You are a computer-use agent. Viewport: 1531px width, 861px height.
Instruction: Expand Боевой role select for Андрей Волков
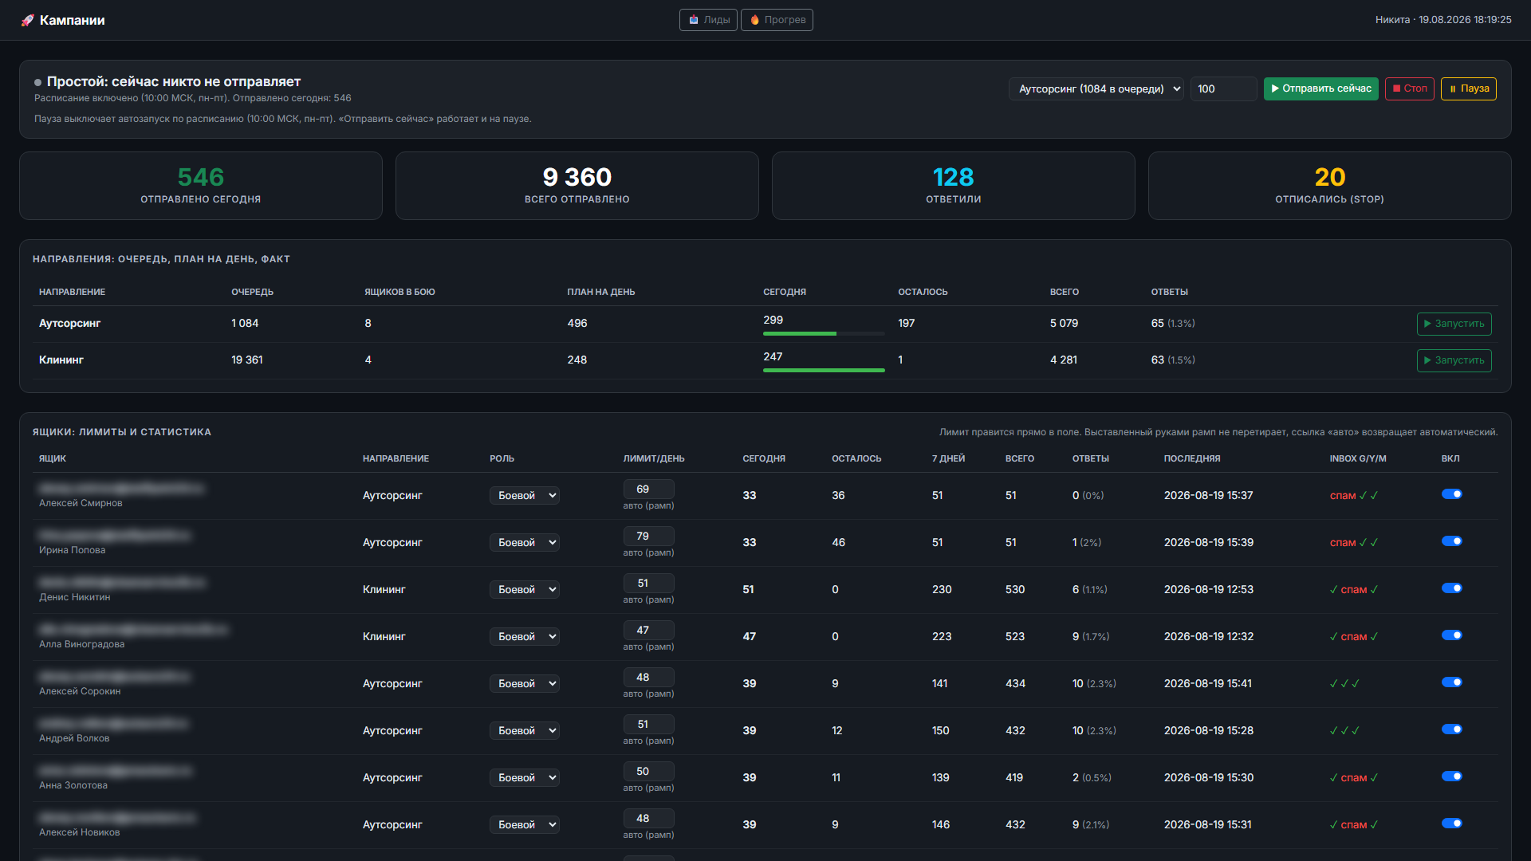524,730
